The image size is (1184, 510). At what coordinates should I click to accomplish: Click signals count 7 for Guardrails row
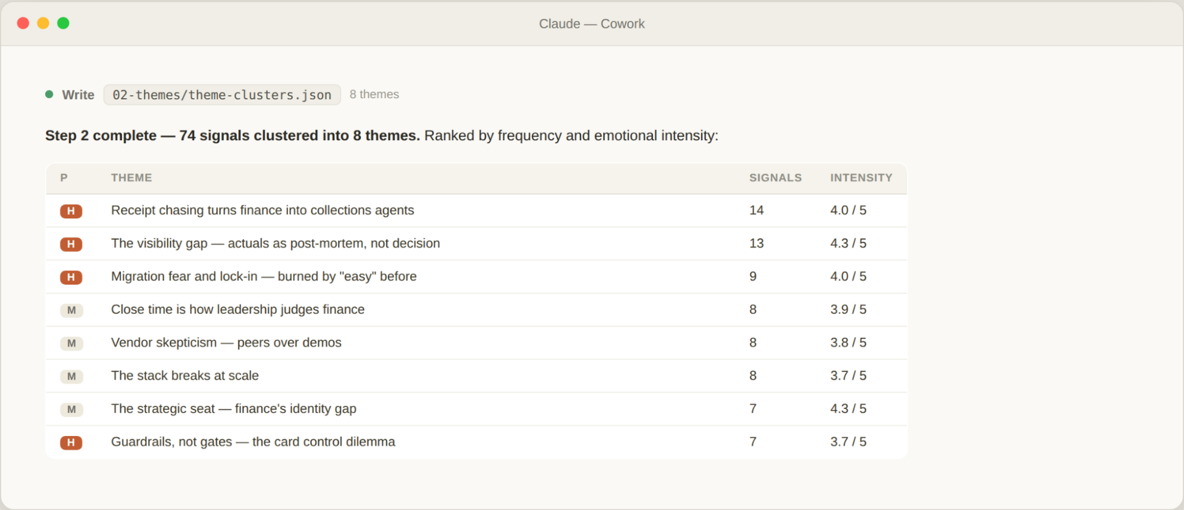point(753,442)
